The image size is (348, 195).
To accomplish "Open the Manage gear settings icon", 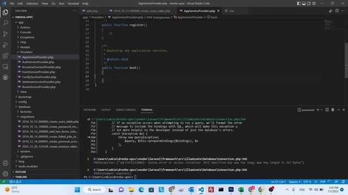I will (5, 174).
